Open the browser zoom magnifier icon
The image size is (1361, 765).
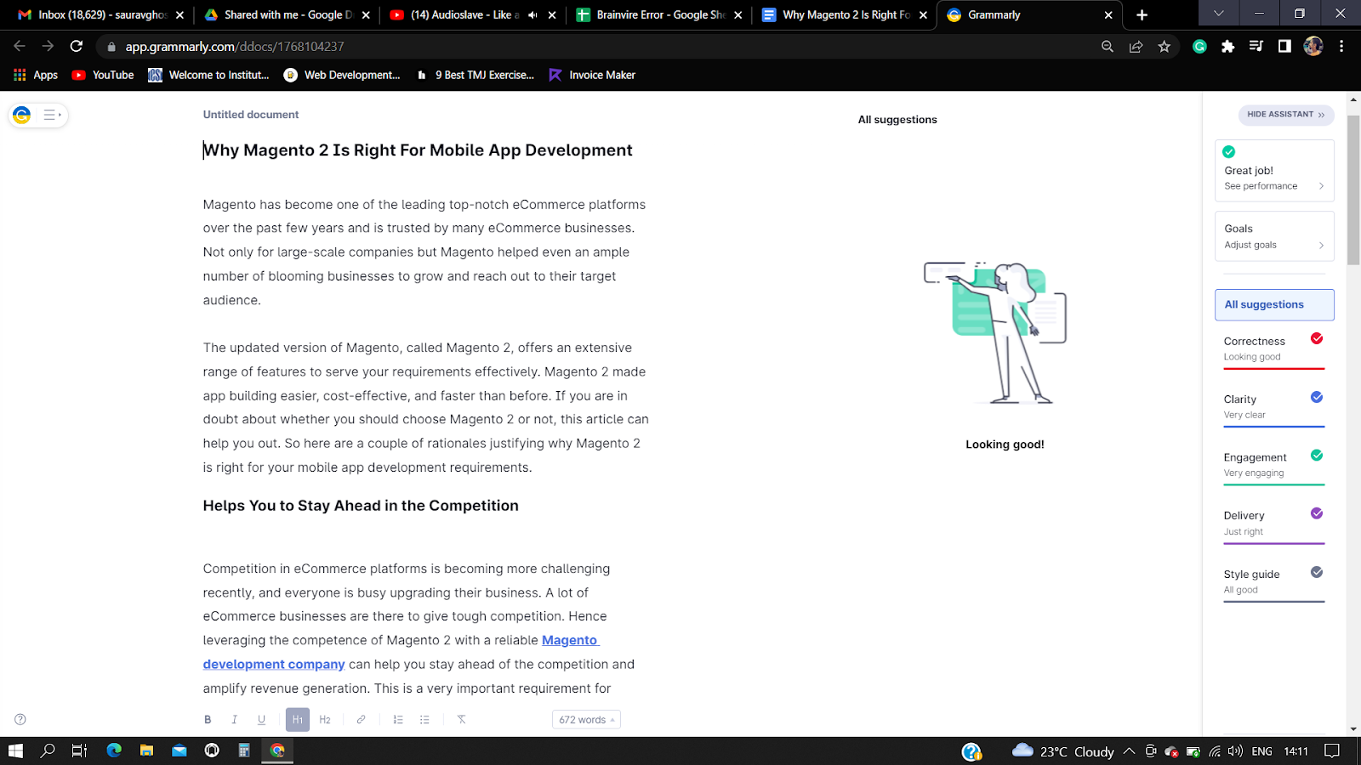[x=1108, y=47]
